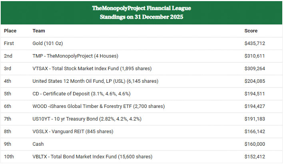Click the $191,183 score cell
Viewport: 283px width, 164px height.
click(x=255, y=119)
